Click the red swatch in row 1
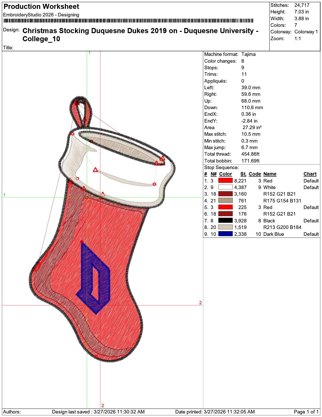322x417 pixels. coord(225,180)
